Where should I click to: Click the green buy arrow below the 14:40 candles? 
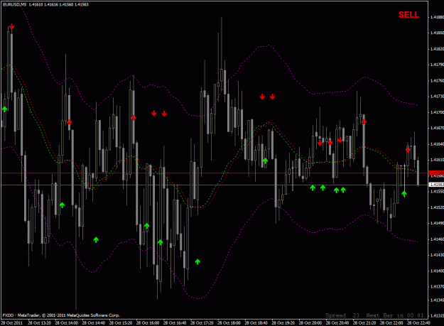[96, 240]
